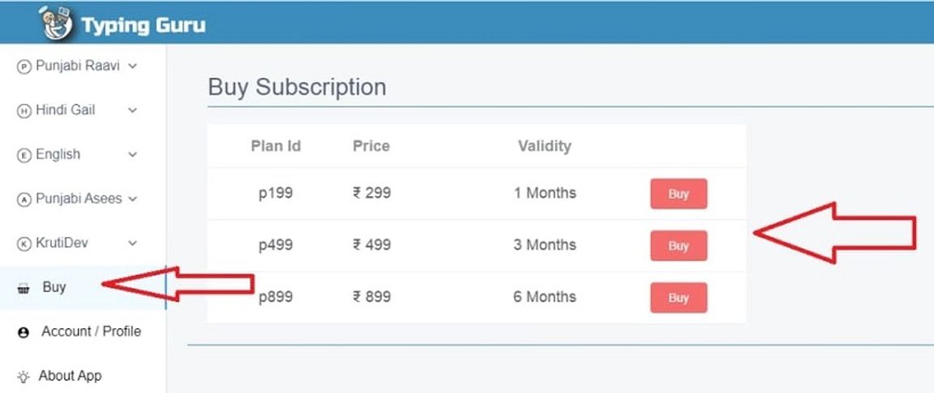934x393 pixels.
Task: Click the English circled E icon
Action: [24, 156]
